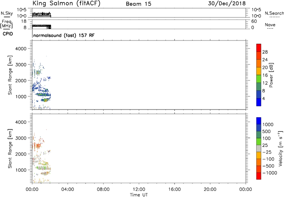Click the 28 dB power tick label

265,52
